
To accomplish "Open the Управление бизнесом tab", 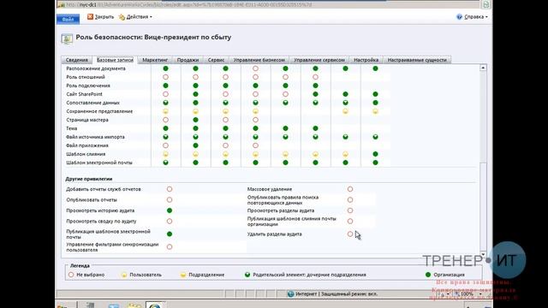I will pos(259,60).
